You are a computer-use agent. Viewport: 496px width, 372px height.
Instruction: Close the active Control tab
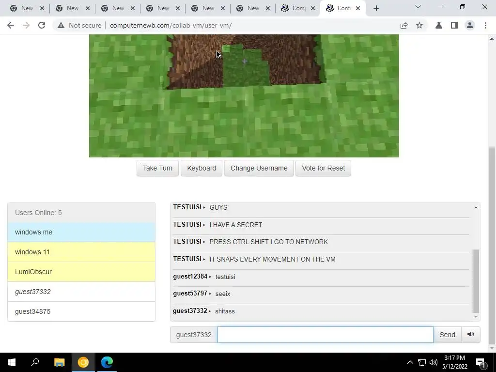tap(358, 9)
